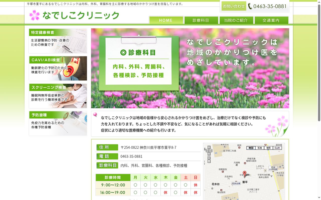
Task: Click the 住所 green label
Action: (x=107, y=147)
